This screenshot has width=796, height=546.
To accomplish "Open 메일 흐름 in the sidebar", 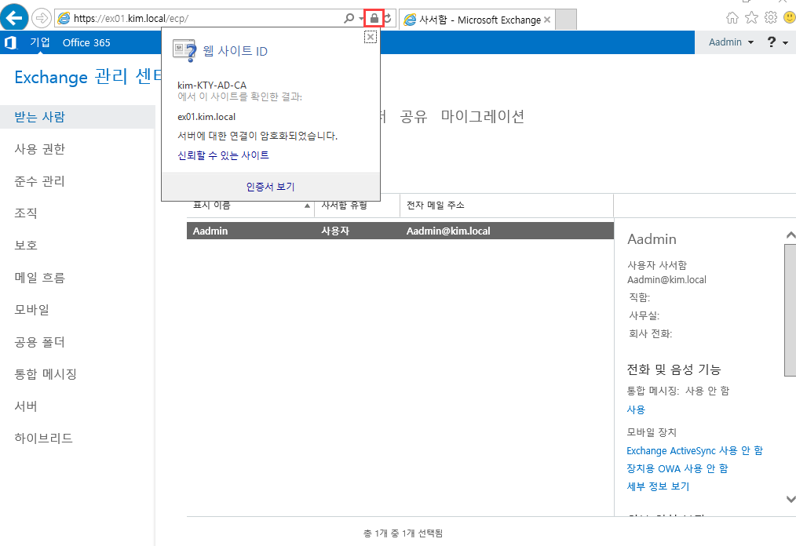I will click(39, 278).
